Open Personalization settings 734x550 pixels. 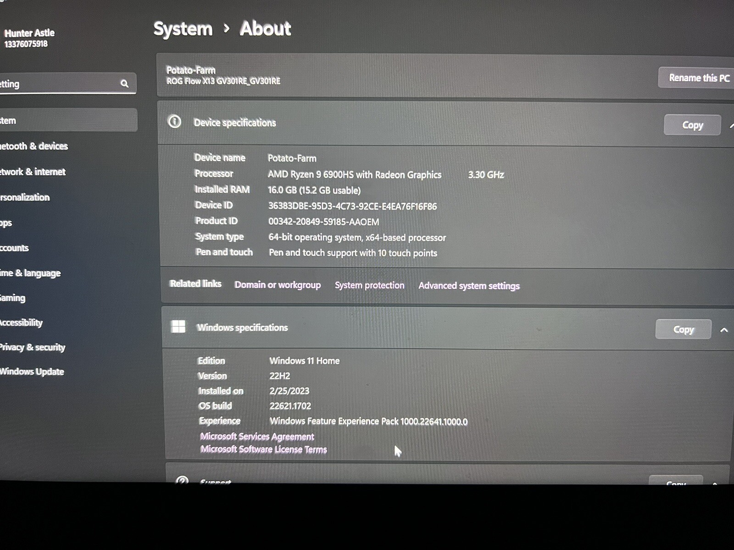pos(25,198)
